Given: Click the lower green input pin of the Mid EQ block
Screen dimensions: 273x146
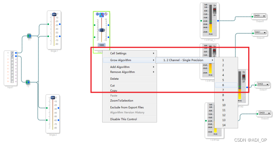Looking at the screenshot, I should click(95, 37).
